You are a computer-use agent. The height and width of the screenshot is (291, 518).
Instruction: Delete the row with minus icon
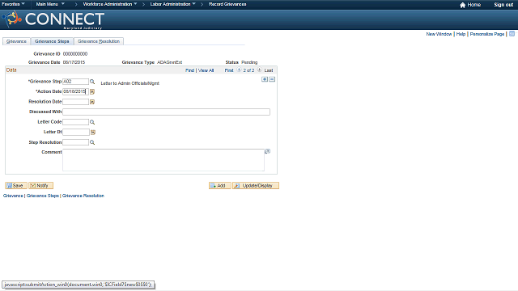272,79
